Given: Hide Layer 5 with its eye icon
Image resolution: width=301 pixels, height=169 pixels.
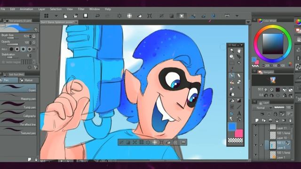Looking at the screenshot, I should pos(255,145).
